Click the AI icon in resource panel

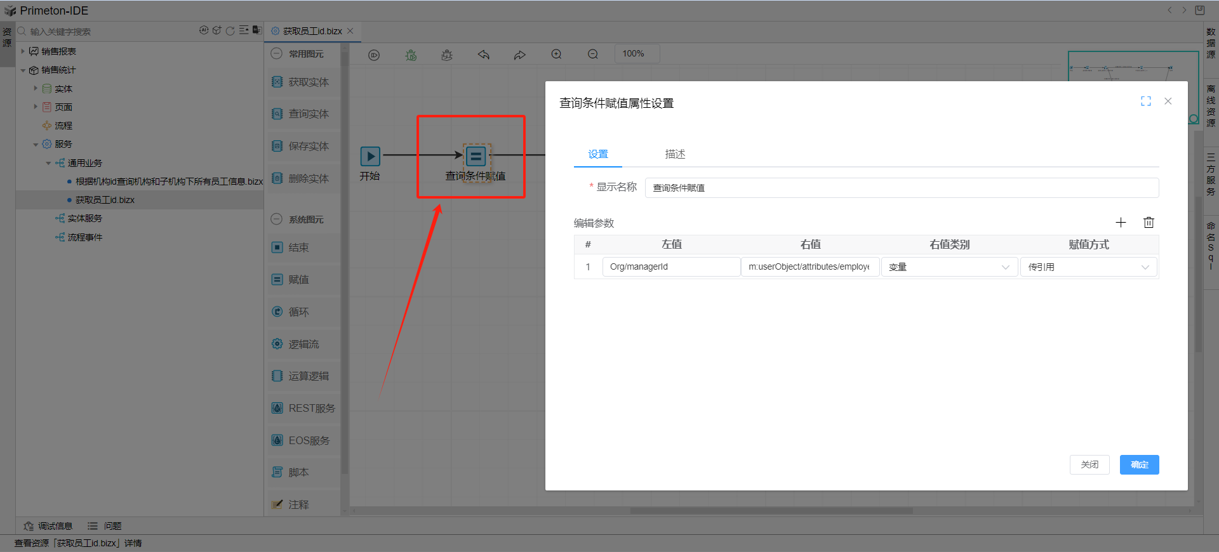pos(204,30)
